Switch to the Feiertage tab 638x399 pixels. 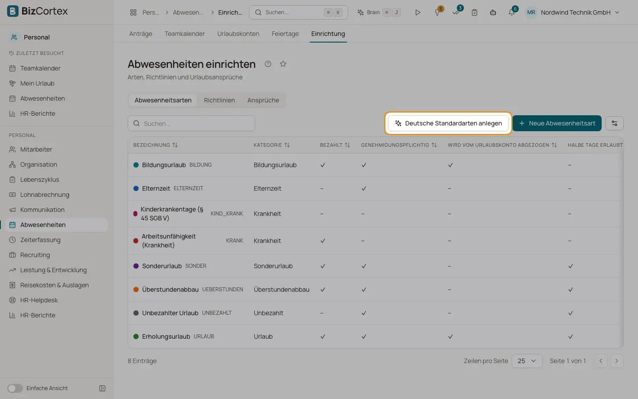point(285,34)
